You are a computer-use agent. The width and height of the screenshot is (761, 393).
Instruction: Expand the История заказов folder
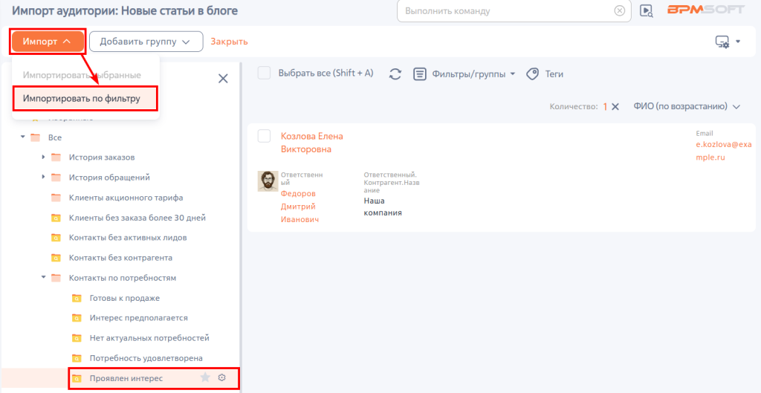point(43,157)
